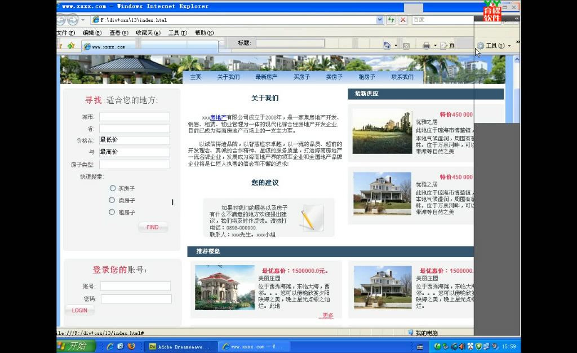Click the 城市 input field
This screenshot has height=353, width=577.
coord(134,117)
